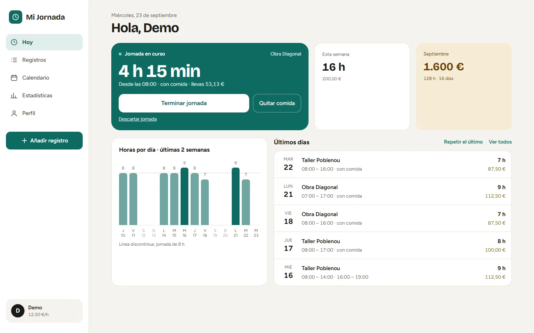
Task: Open the Esta semana 16 h card
Action: tap(362, 87)
